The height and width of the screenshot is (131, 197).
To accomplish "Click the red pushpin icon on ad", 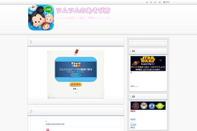I will click(77, 52).
